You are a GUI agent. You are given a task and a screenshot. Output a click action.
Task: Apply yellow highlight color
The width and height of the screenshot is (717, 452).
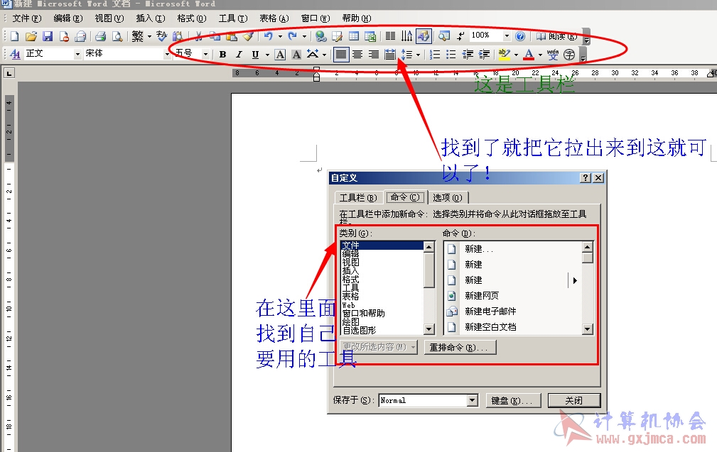coord(505,55)
